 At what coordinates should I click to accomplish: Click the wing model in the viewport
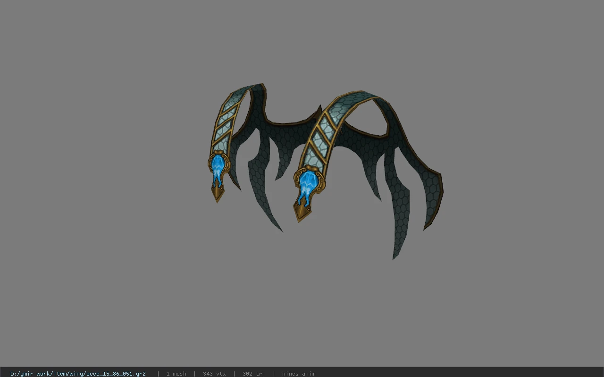[x=325, y=171]
